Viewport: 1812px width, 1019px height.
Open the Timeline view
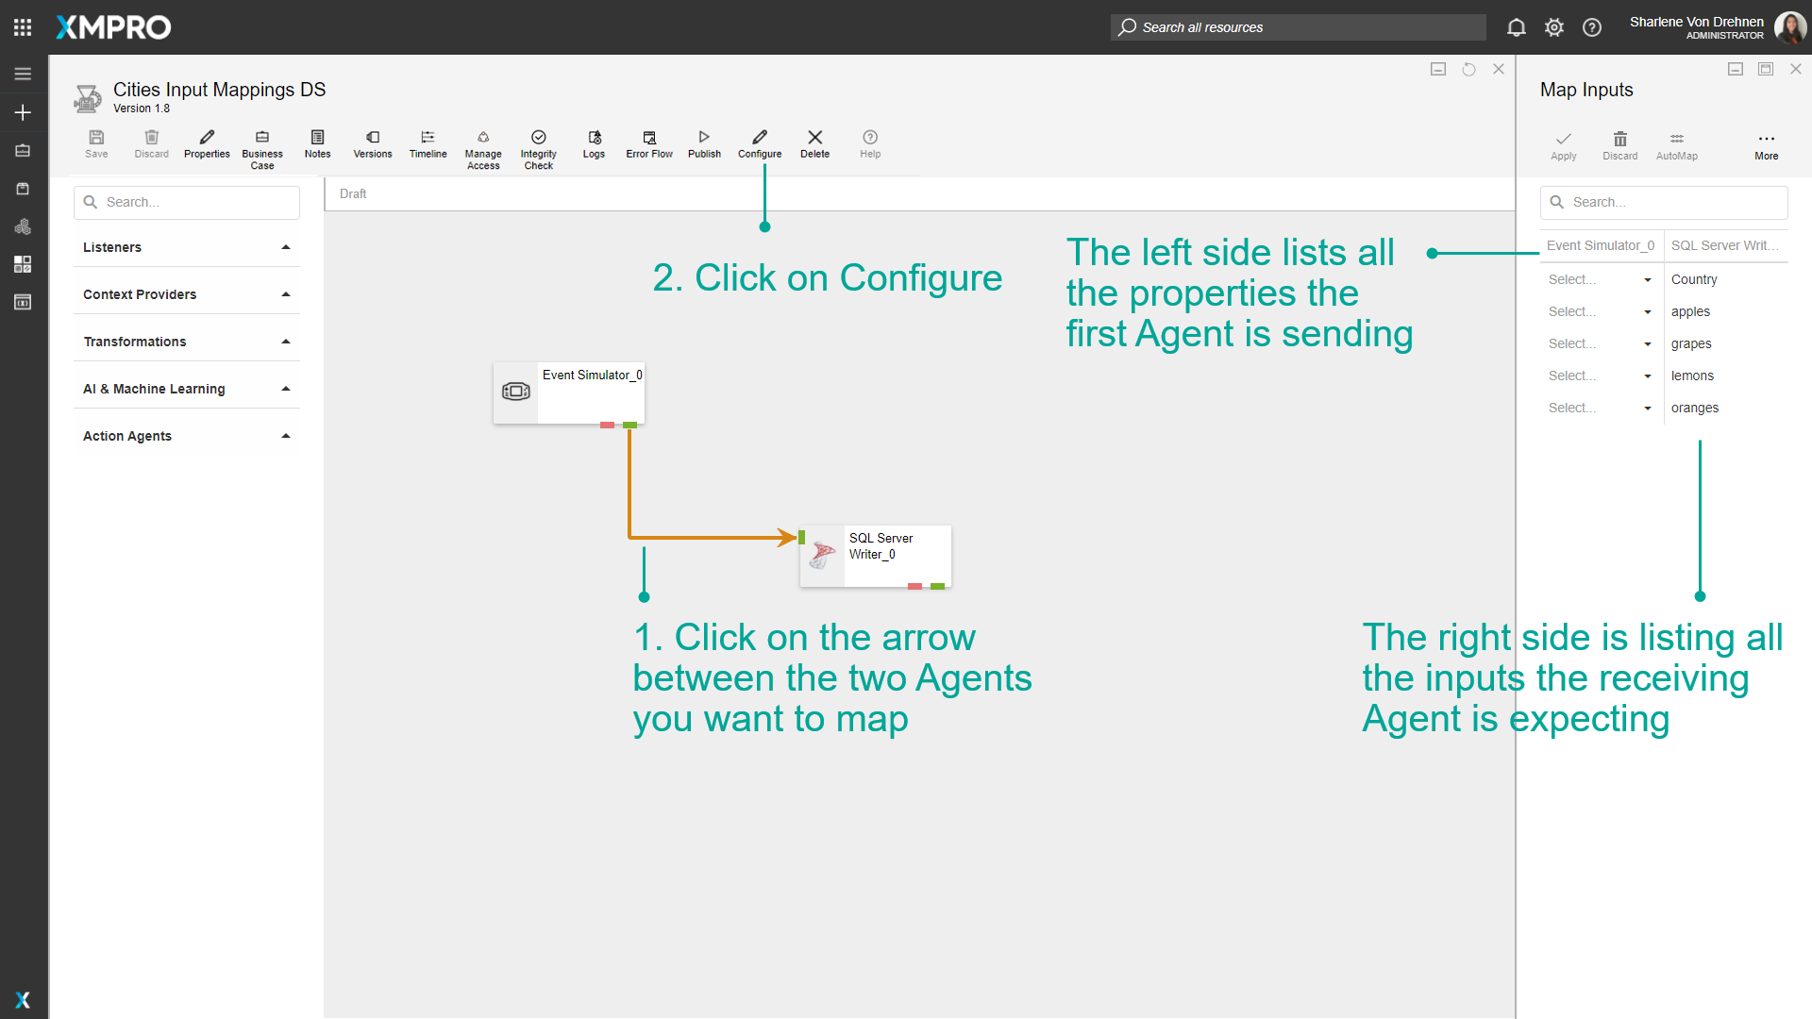click(x=428, y=144)
